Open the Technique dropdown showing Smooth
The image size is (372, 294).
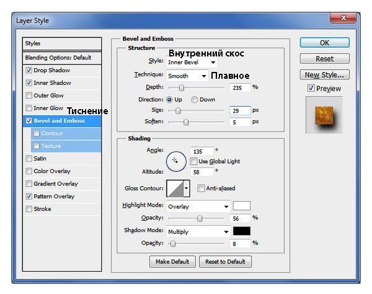(187, 76)
